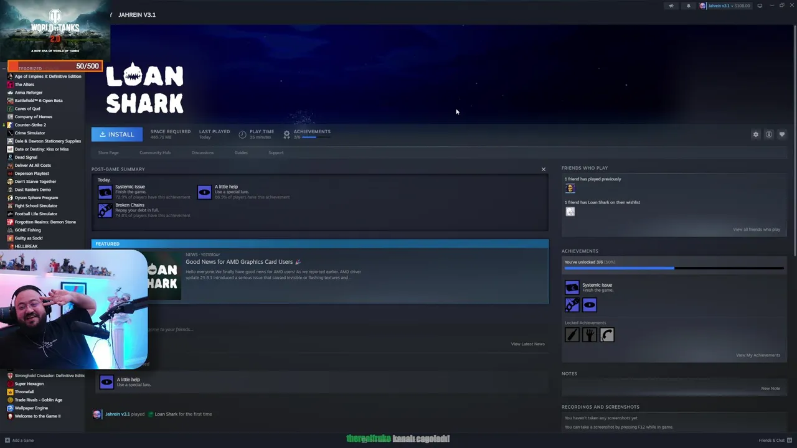Click View Latest News link
Image resolution: width=797 pixels, height=448 pixels.
(528, 343)
